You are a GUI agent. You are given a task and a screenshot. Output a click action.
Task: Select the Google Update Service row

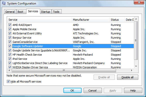tap(71, 50)
